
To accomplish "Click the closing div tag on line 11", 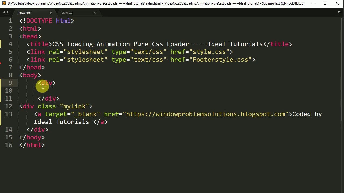I will click(x=49, y=98).
